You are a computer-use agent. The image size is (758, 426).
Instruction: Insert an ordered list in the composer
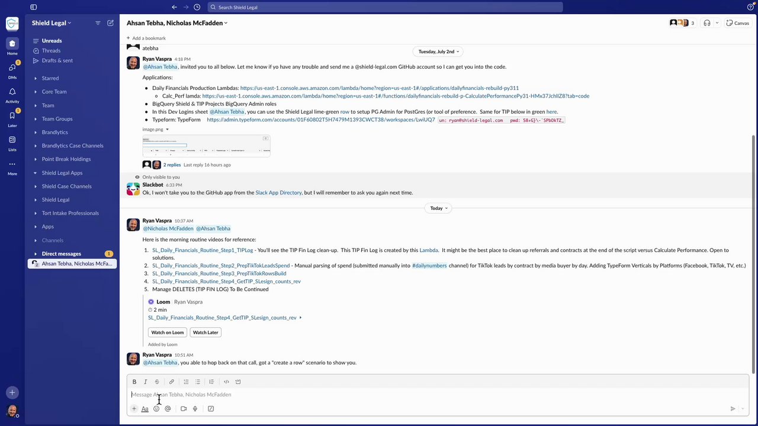pos(186,382)
